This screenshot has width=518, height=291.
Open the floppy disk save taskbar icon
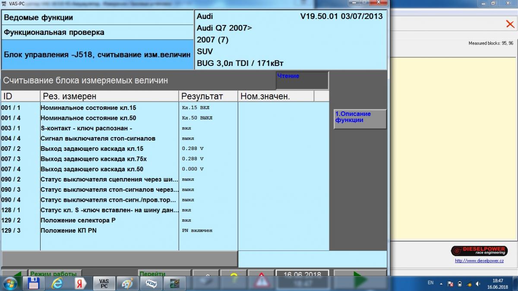pyautogui.click(x=33, y=283)
